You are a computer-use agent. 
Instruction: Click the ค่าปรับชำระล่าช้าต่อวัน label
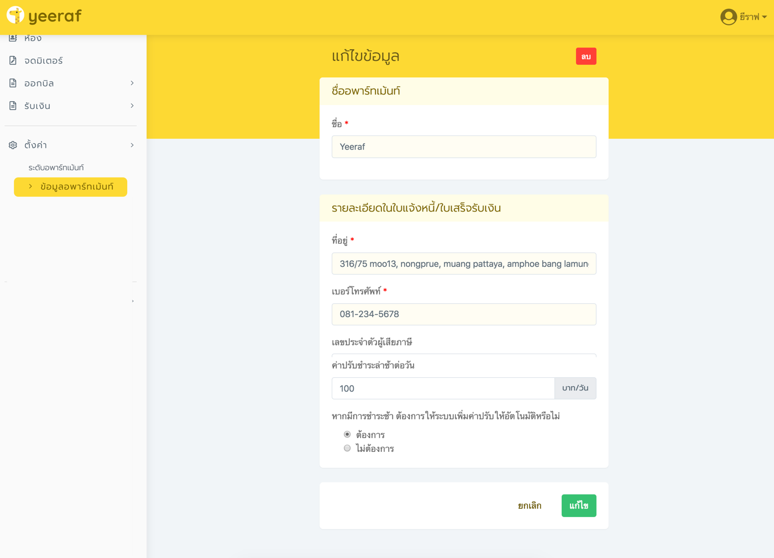pyautogui.click(x=373, y=365)
